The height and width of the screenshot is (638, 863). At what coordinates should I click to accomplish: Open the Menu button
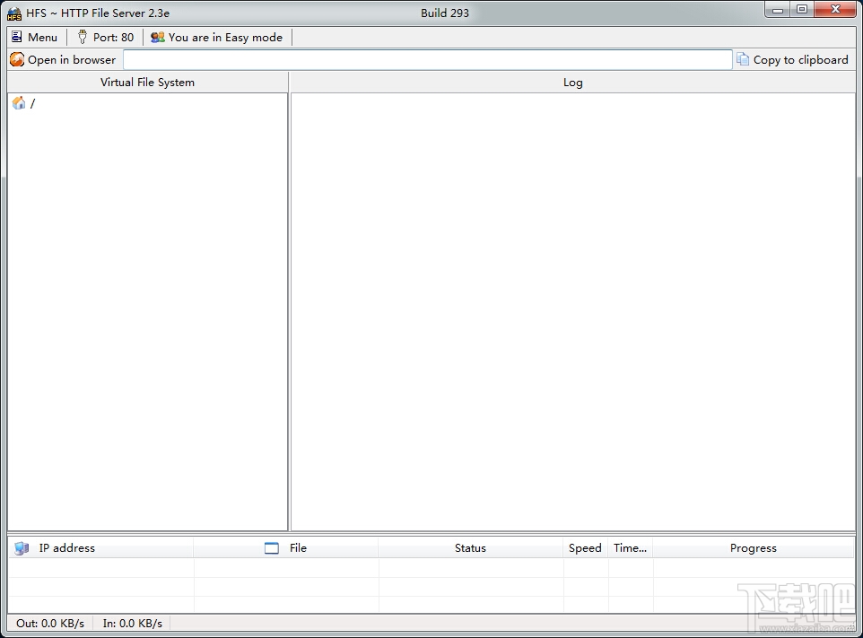pos(35,37)
